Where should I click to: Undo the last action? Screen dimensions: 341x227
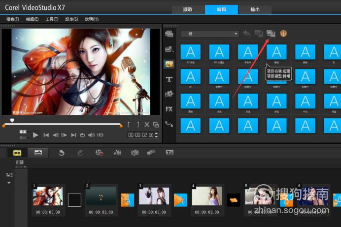click(x=61, y=153)
